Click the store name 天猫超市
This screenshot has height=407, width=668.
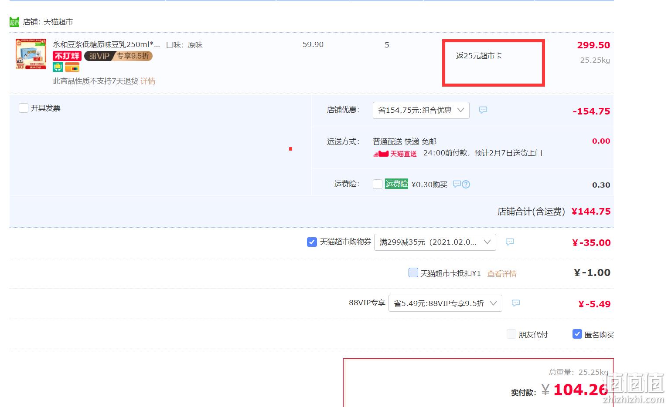[x=58, y=22]
